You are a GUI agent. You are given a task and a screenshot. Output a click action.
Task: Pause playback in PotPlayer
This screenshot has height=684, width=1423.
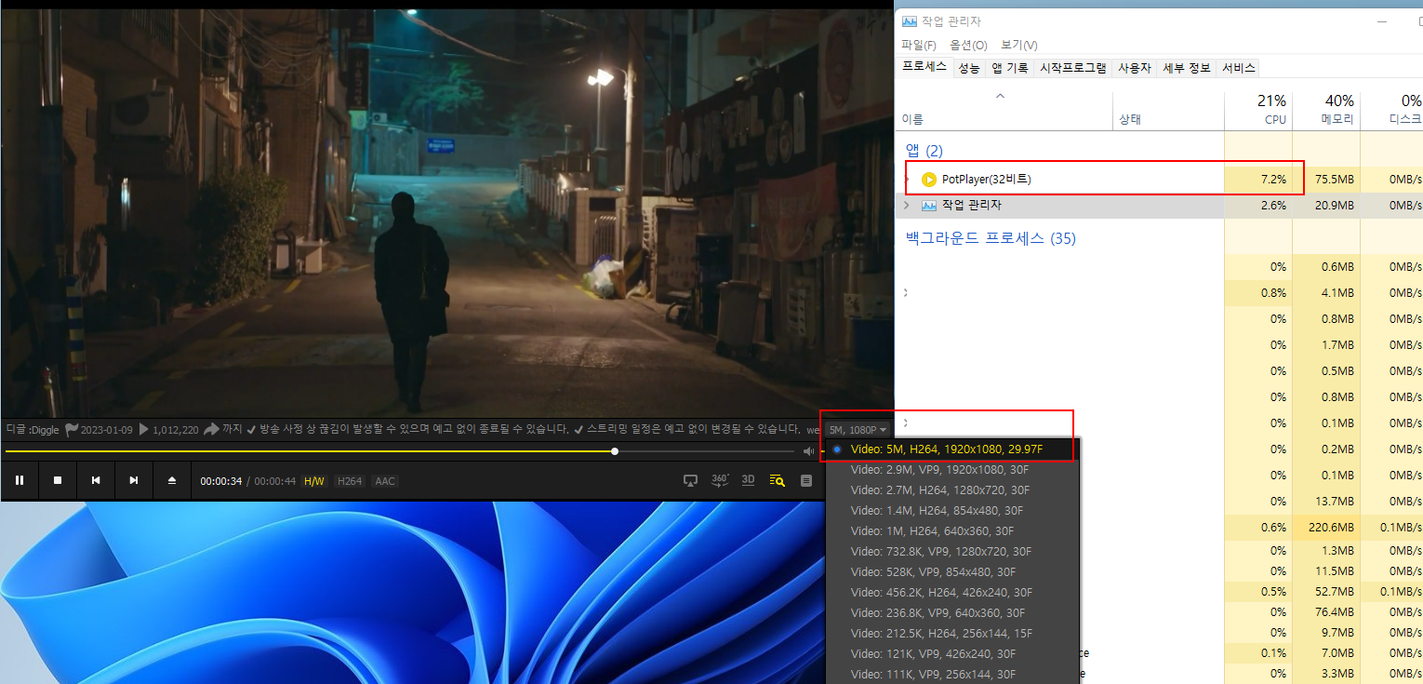20,480
